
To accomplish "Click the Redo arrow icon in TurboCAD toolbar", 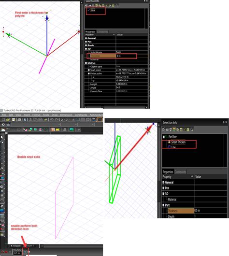I will point(57,120).
